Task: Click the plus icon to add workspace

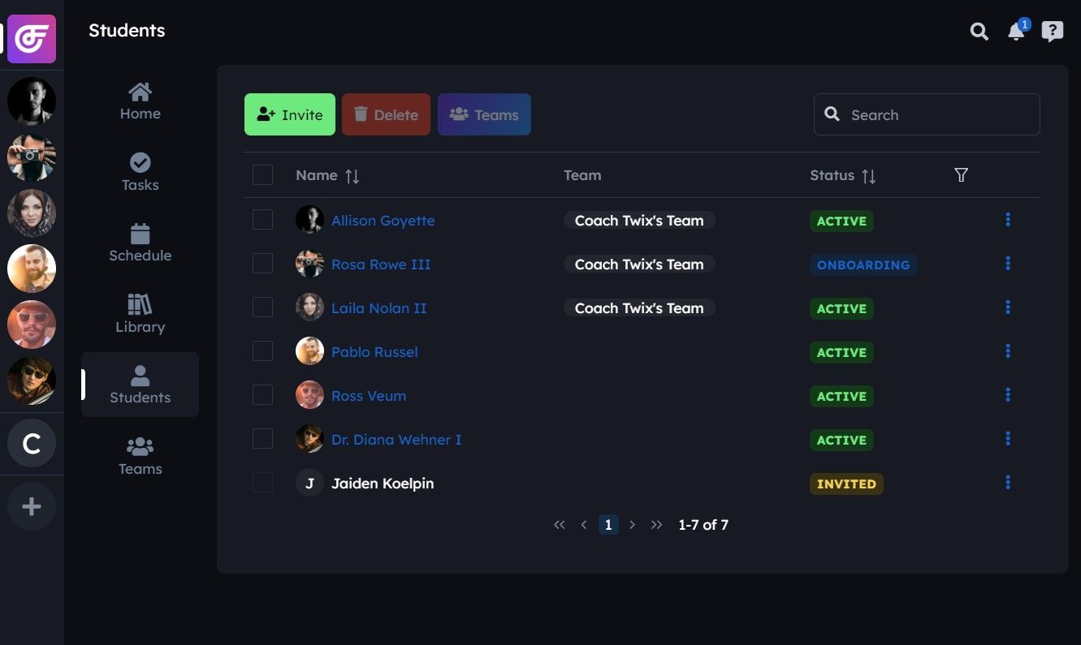Action: pyautogui.click(x=32, y=507)
